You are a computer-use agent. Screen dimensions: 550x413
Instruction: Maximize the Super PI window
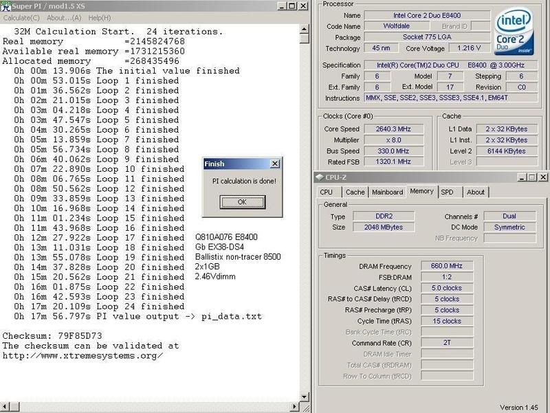click(x=293, y=6)
